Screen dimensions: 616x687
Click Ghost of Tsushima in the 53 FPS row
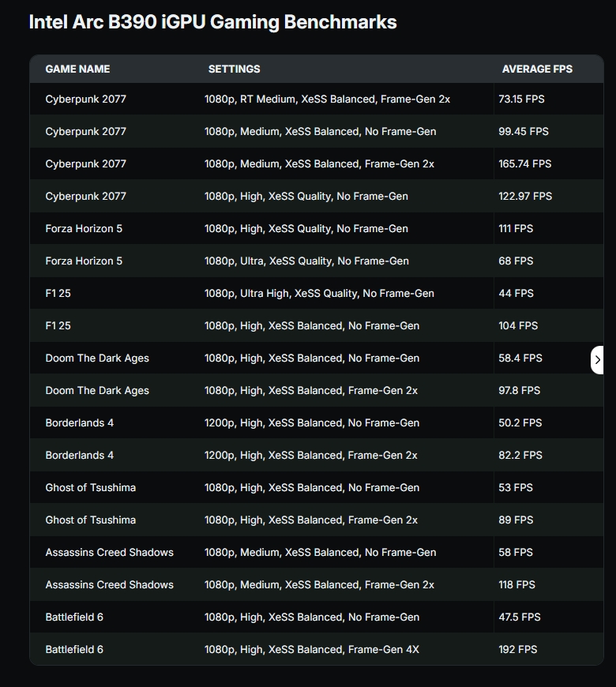click(90, 488)
